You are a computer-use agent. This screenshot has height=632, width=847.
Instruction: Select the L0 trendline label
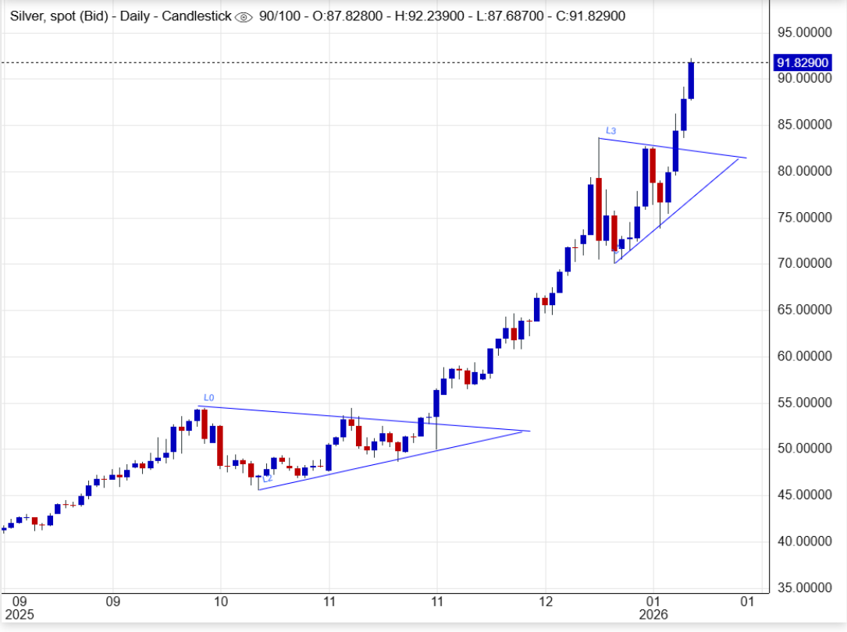209,398
